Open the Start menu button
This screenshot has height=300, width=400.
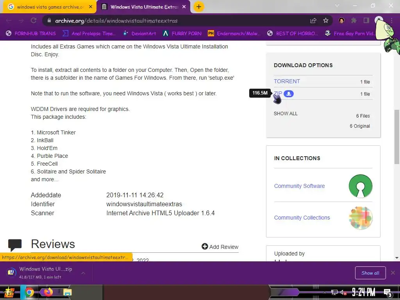point(9,292)
